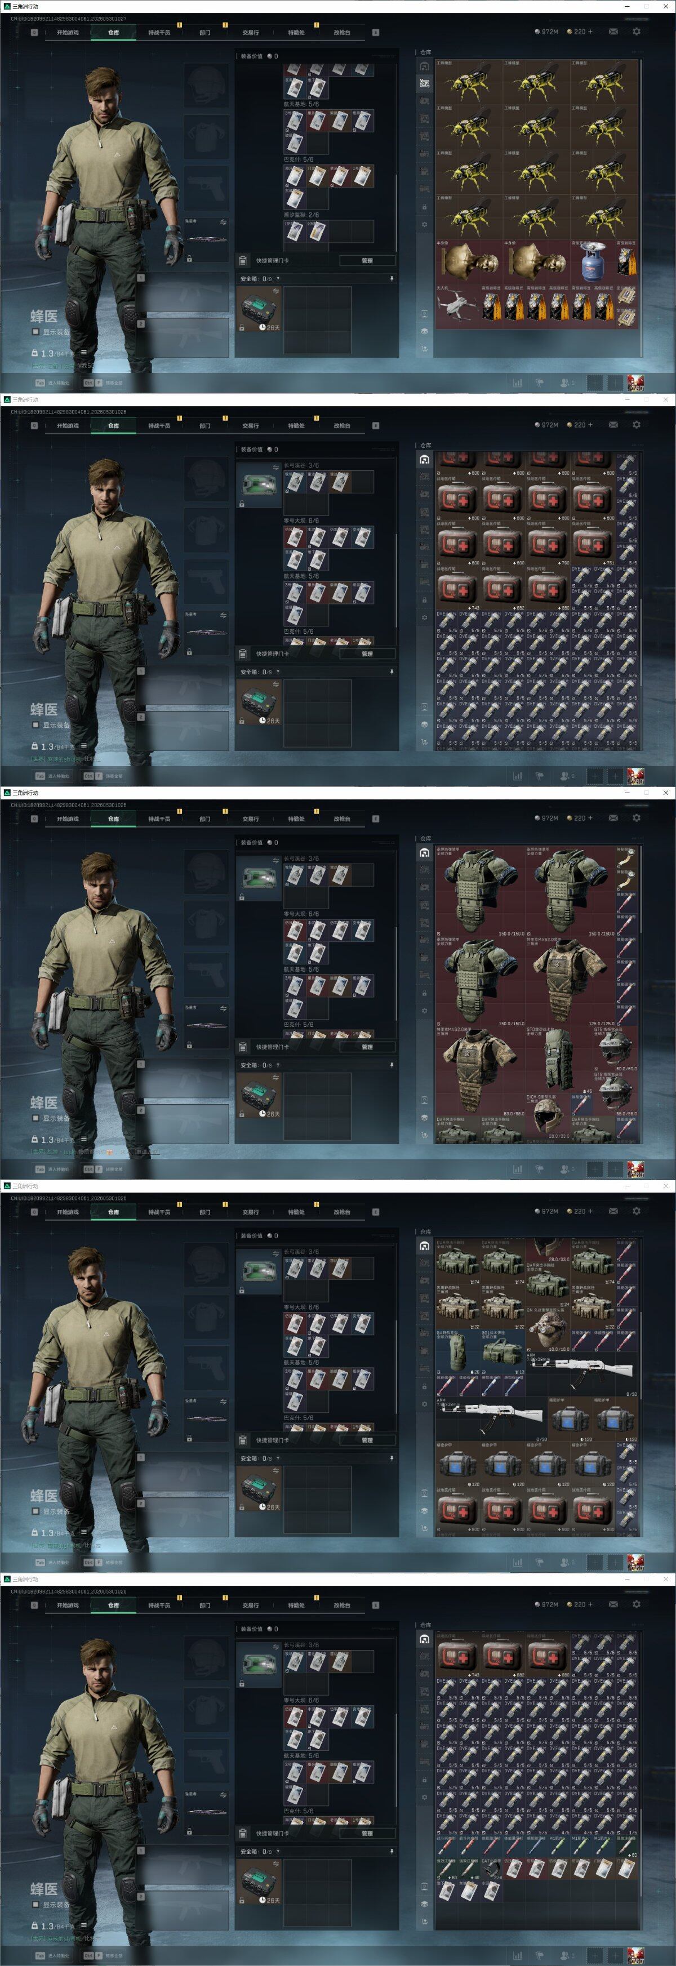Toggle the 安全箱 pin in armor-vest window
Image resolution: width=676 pixels, height=1966 pixels.
coord(392,1065)
